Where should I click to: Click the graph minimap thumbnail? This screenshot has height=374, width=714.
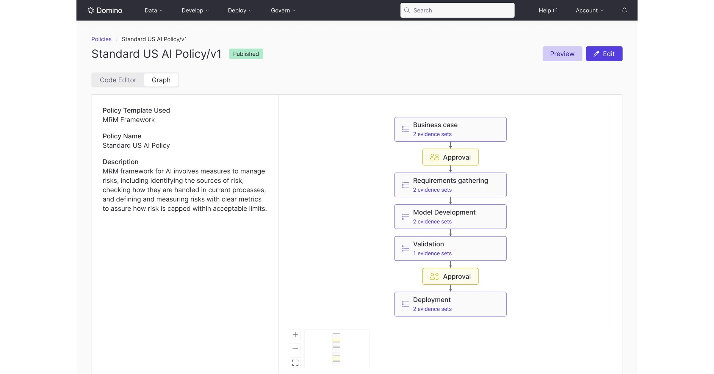(336, 349)
